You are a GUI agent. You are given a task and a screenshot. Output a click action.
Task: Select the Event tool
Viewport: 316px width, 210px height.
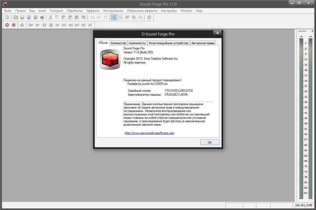pos(134,18)
